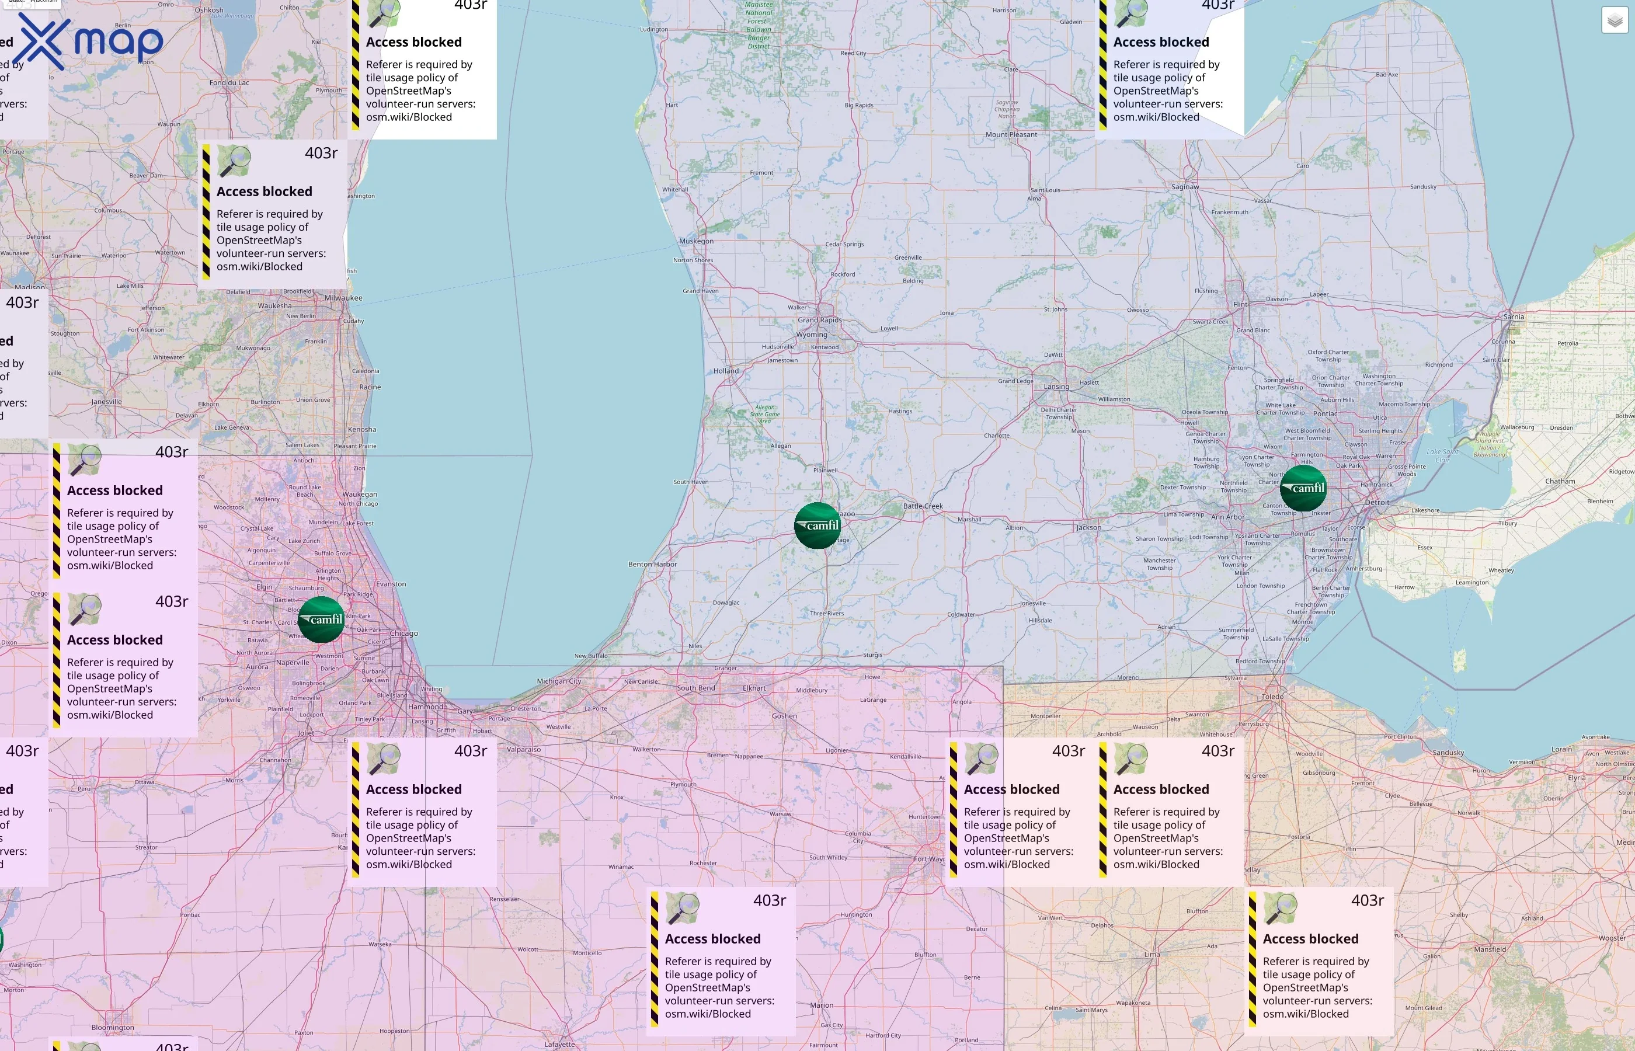Click the Elkhart city label

click(754, 688)
